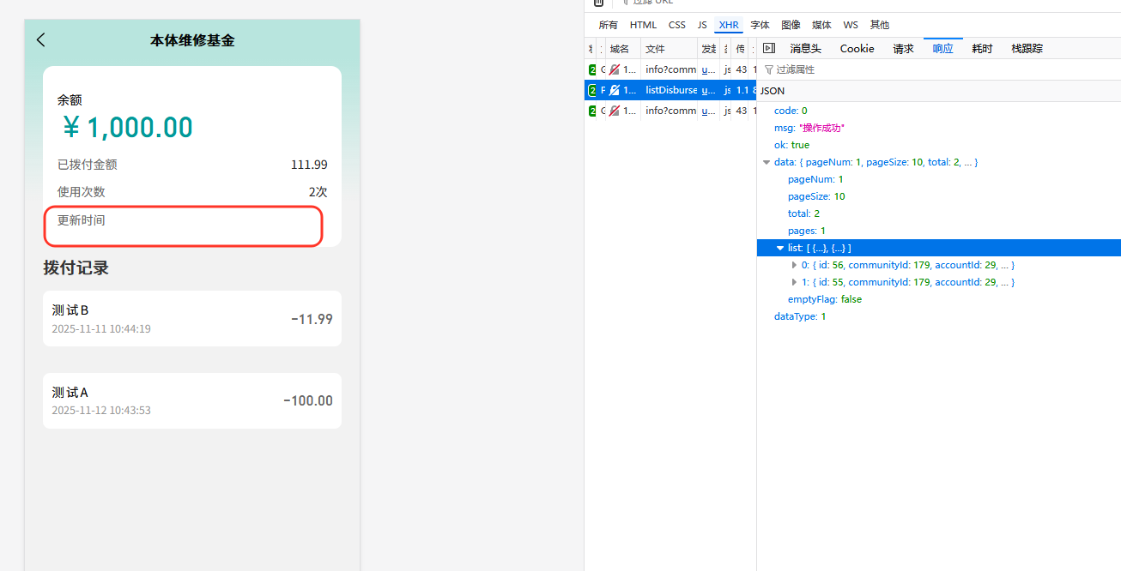Screen dimensions: 1121x571
Task: Enable the JS request filter
Action: click(702, 25)
